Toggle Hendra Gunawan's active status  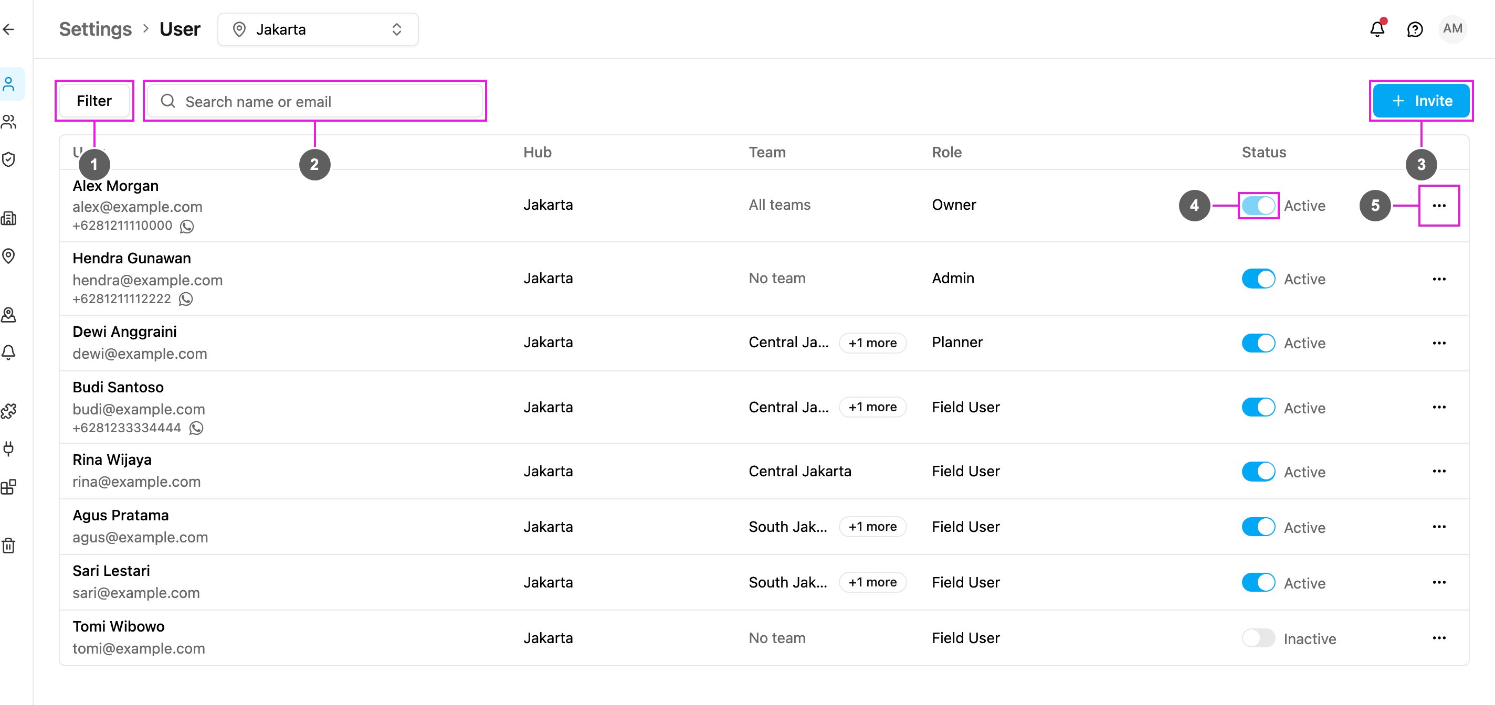point(1258,279)
